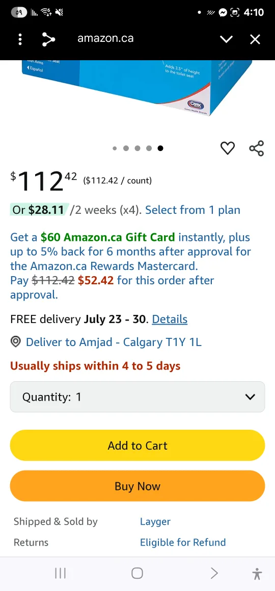Image resolution: width=275 pixels, height=591 pixels.
Task: Open the accessibility shortcut icon
Action: (x=257, y=574)
